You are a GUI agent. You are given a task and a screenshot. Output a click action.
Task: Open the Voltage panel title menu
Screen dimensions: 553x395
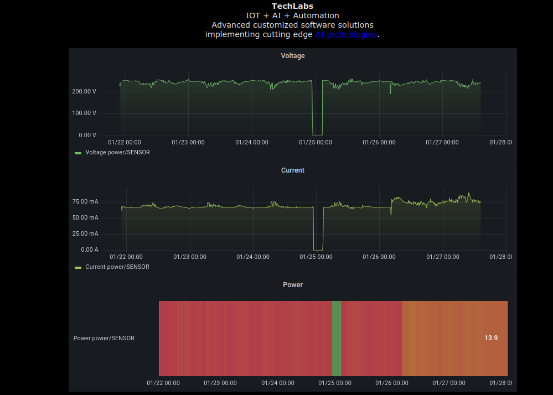(x=292, y=55)
